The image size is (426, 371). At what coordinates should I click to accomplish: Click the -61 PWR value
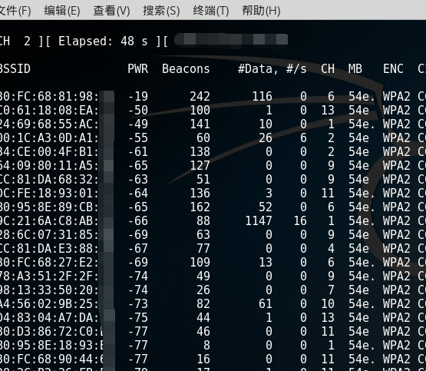coord(138,151)
